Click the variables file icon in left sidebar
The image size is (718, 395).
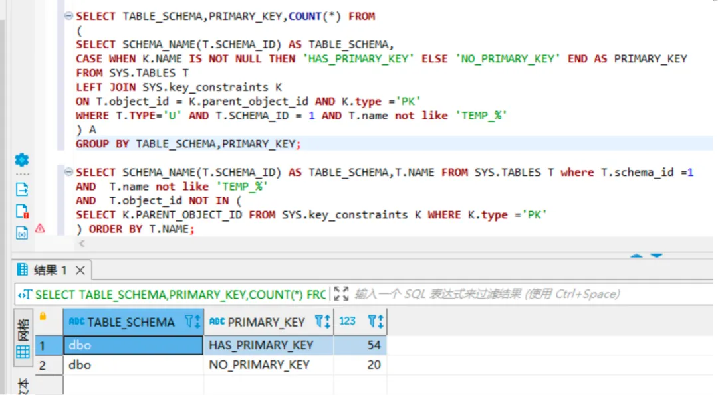pyautogui.click(x=22, y=232)
